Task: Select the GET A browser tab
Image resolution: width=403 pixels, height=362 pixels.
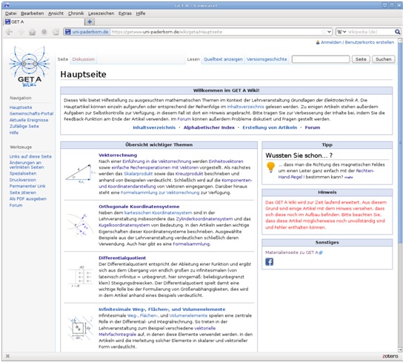Action: coord(44,21)
